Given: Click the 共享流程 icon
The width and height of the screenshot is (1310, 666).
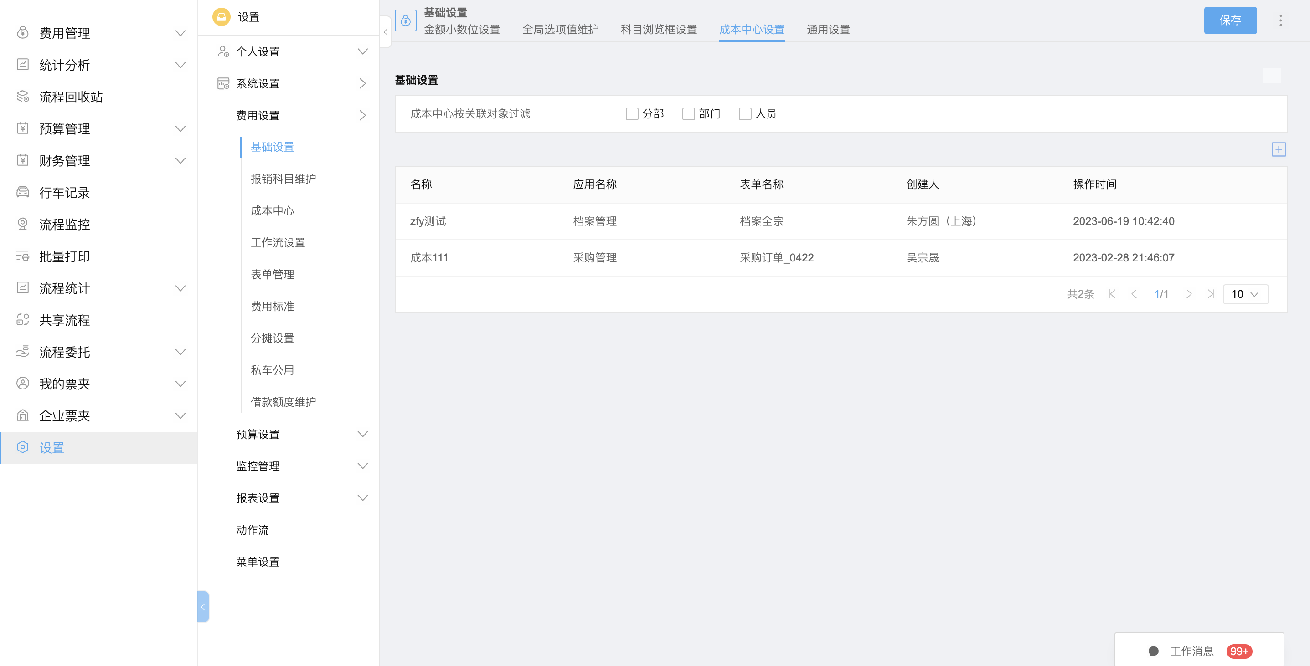Looking at the screenshot, I should coord(22,320).
